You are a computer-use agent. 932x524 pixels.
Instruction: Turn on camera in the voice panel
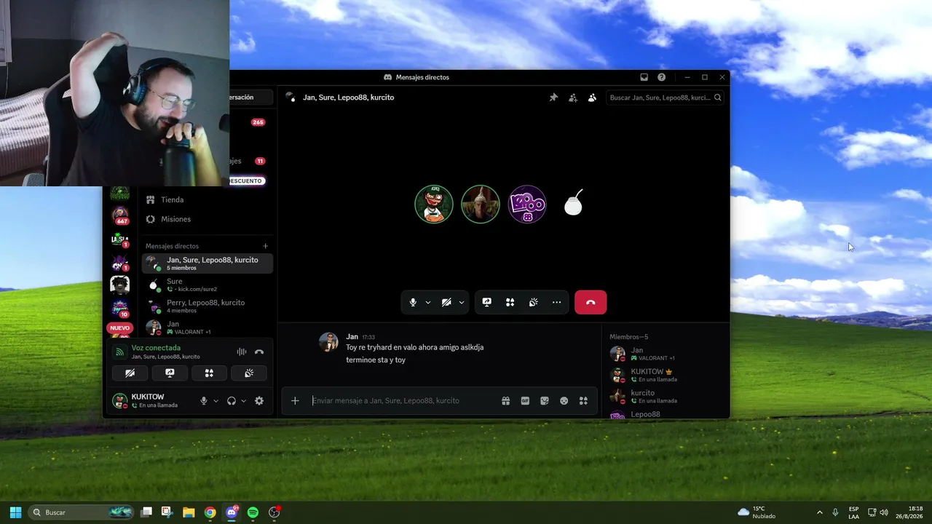coord(130,373)
